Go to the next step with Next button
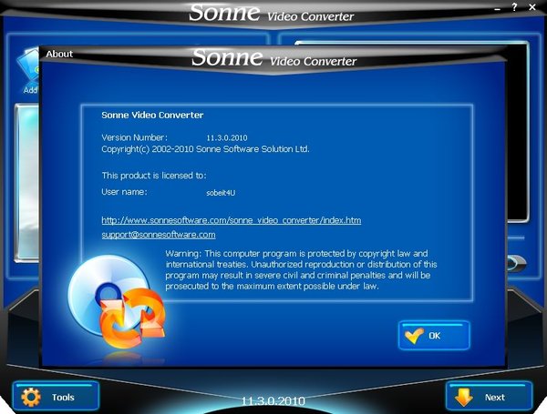 (x=489, y=397)
